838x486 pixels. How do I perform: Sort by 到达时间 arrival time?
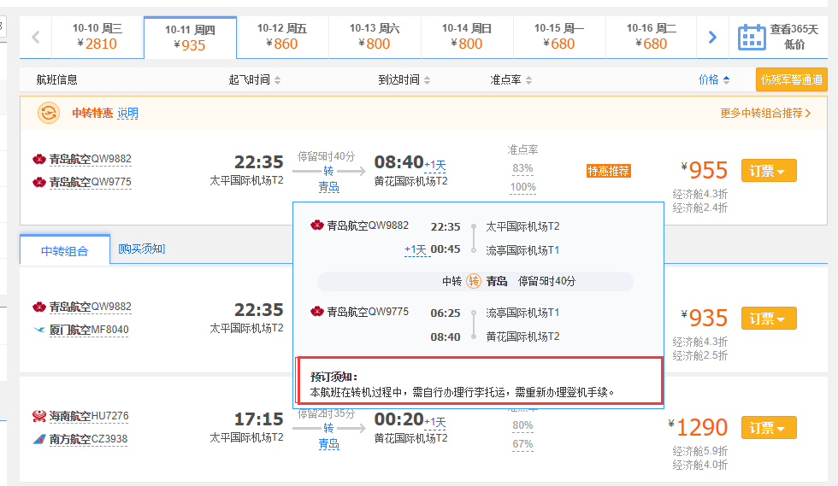tap(404, 80)
